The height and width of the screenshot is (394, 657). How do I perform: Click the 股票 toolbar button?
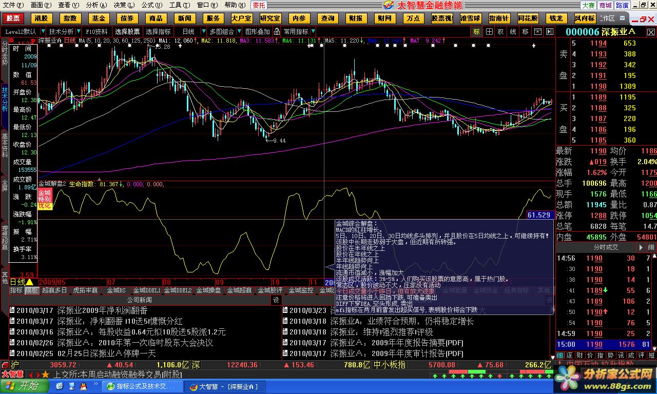[13, 18]
